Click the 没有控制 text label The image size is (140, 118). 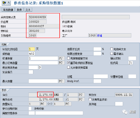click(x=39, y=109)
